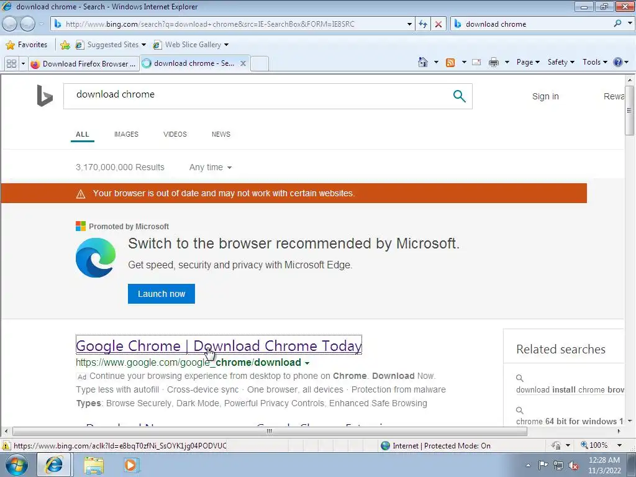Click Internet Protected Mode On status text
The image size is (636, 477).
coord(442,446)
